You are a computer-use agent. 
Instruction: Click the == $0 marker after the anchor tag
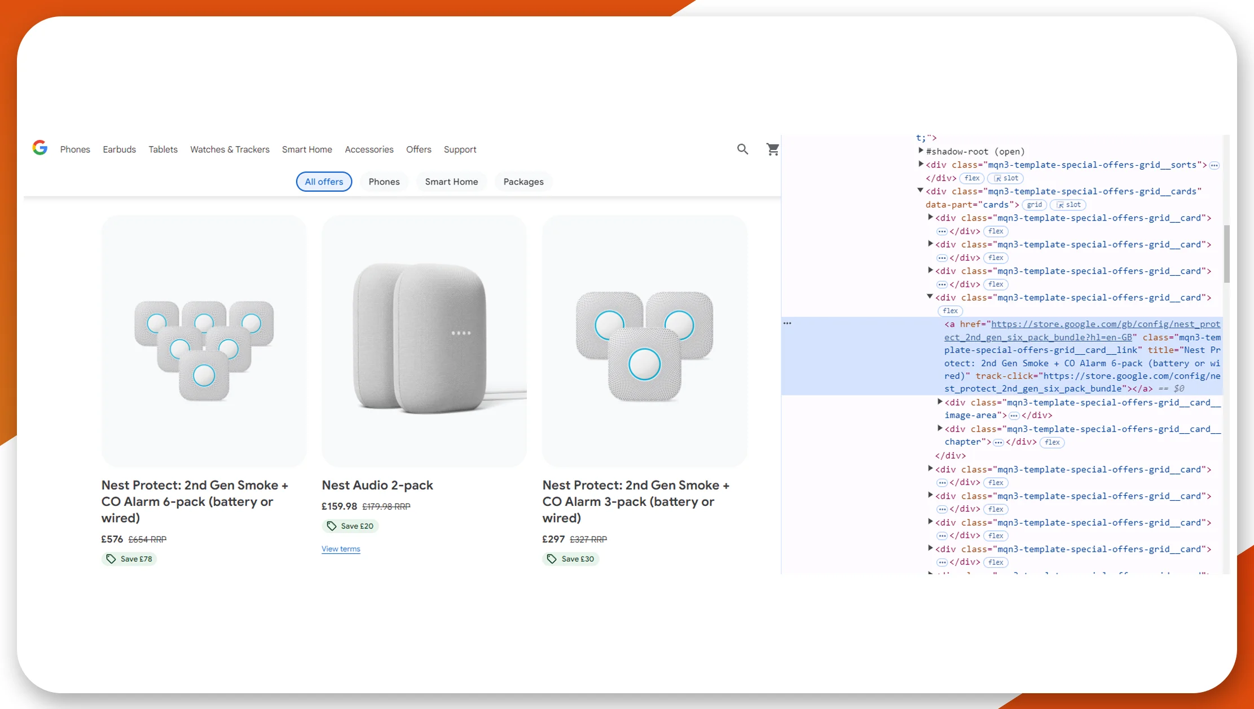click(x=1171, y=389)
